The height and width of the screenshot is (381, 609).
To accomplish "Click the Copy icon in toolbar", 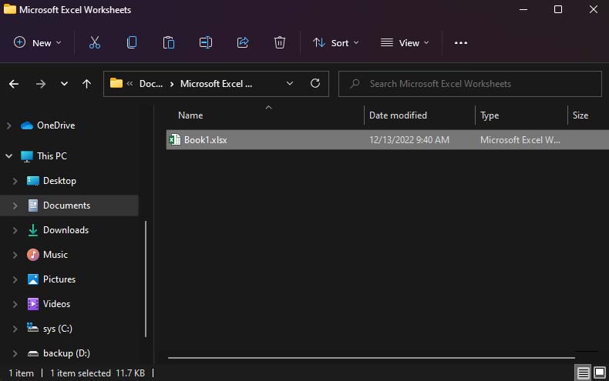I will pos(132,42).
